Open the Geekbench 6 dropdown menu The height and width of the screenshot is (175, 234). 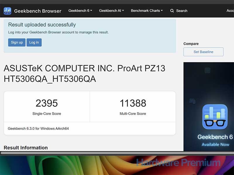point(80,10)
